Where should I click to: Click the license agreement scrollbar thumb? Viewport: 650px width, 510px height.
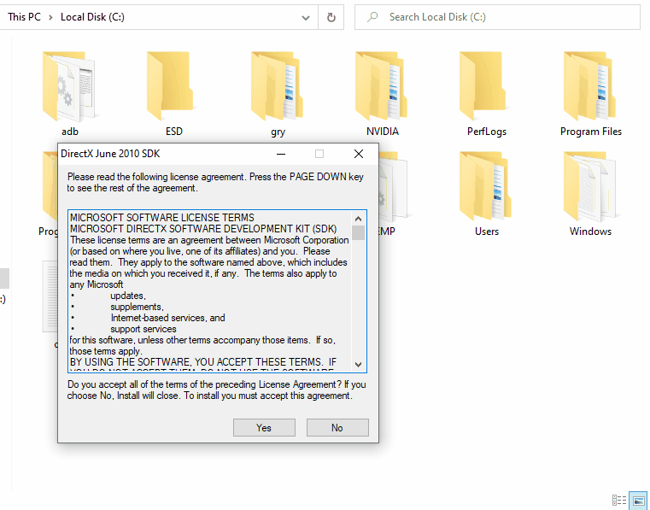(x=358, y=232)
